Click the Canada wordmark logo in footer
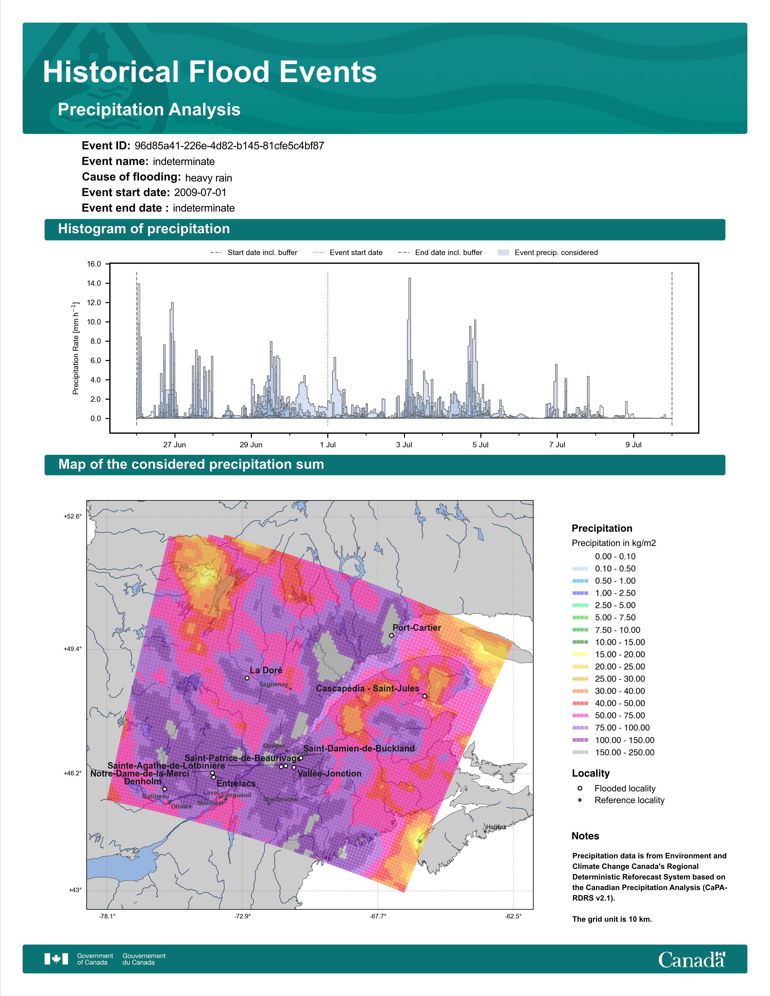This screenshot has width=770, height=996. pyautogui.click(x=691, y=959)
